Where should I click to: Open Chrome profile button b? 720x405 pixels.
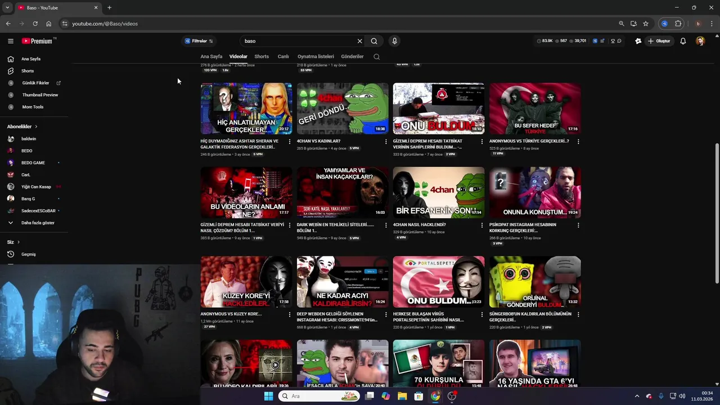point(698,24)
